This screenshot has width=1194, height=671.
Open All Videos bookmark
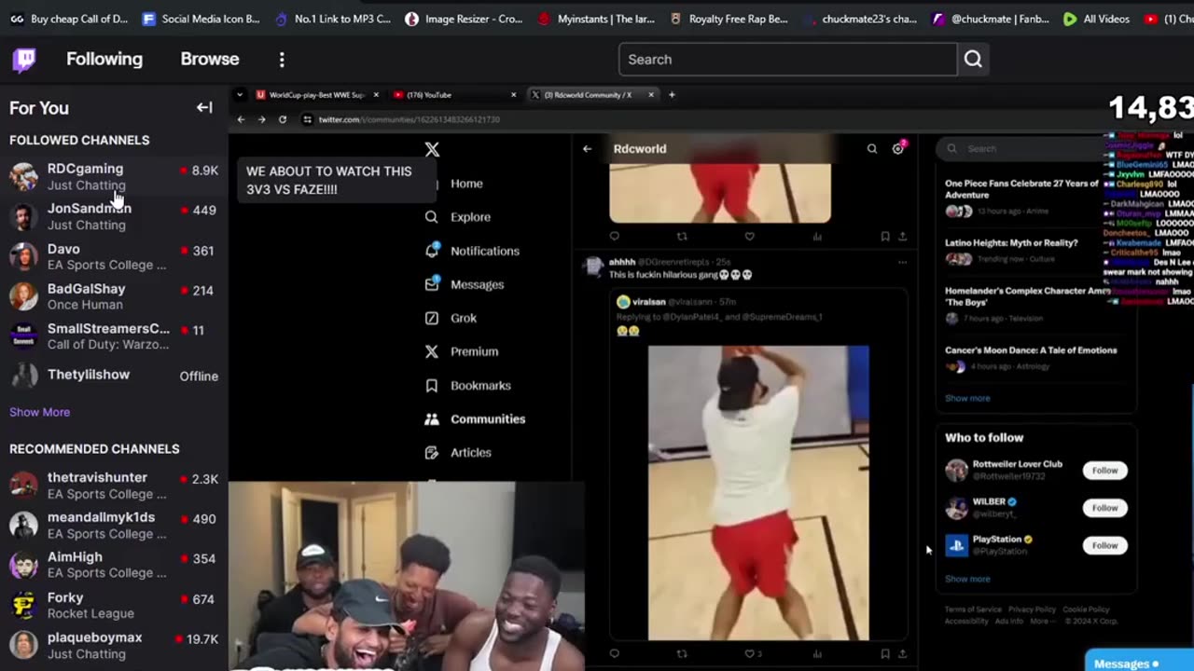pos(1096,19)
